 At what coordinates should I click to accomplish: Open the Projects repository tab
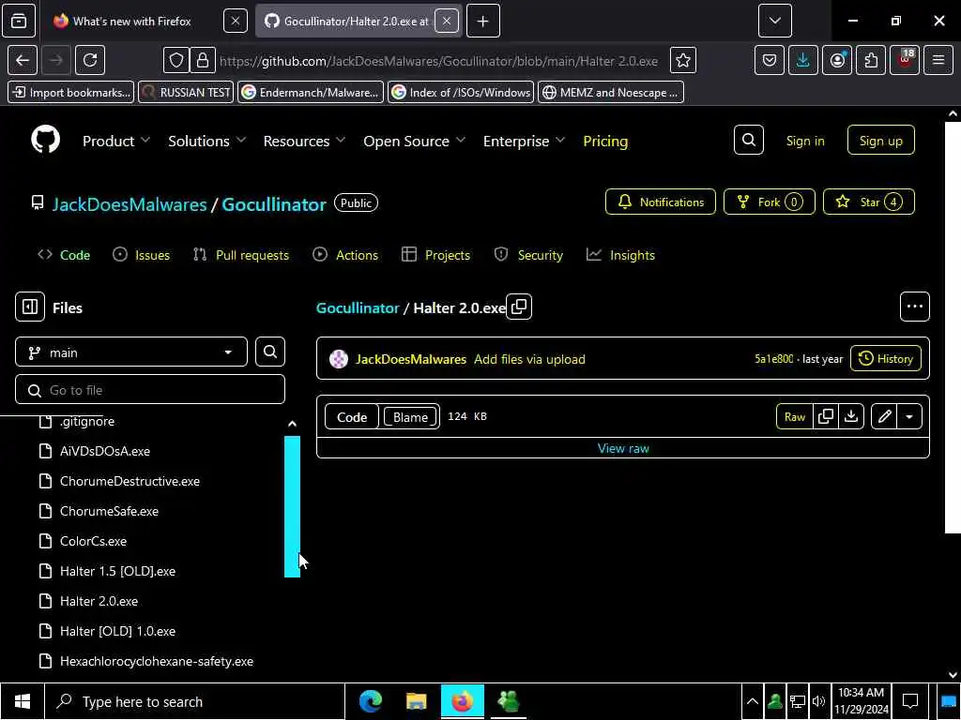[x=435, y=255]
